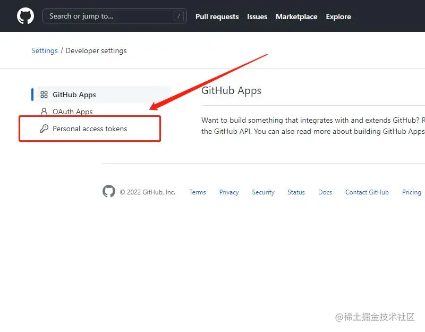
Task: Select GitHub Apps in the sidebar
Action: pyautogui.click(x=104, y=95)
